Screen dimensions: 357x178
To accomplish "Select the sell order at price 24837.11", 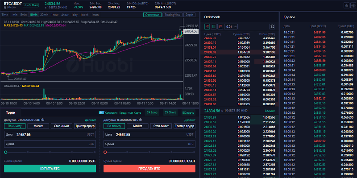I will click(x=240, y=62).
